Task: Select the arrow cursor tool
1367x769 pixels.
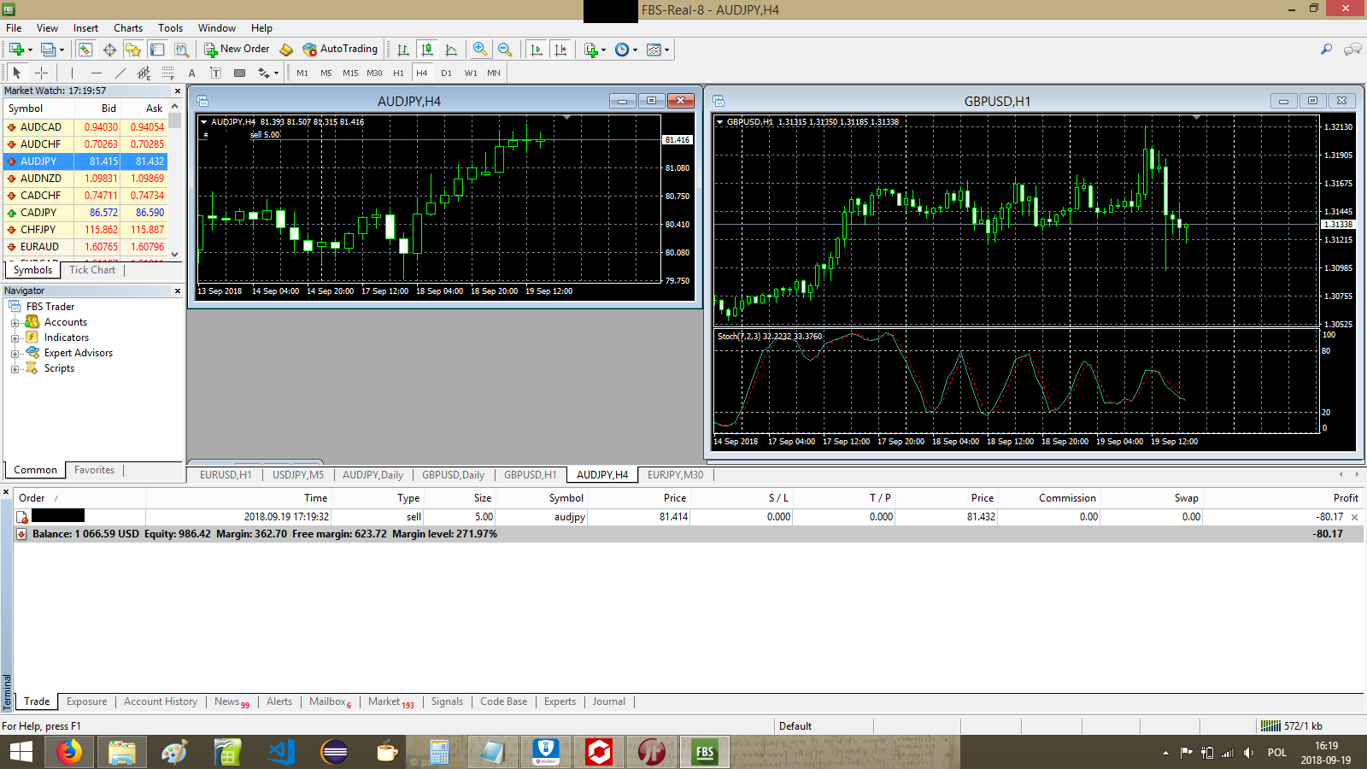Action: pyautogui.click(x=16, y=73)
